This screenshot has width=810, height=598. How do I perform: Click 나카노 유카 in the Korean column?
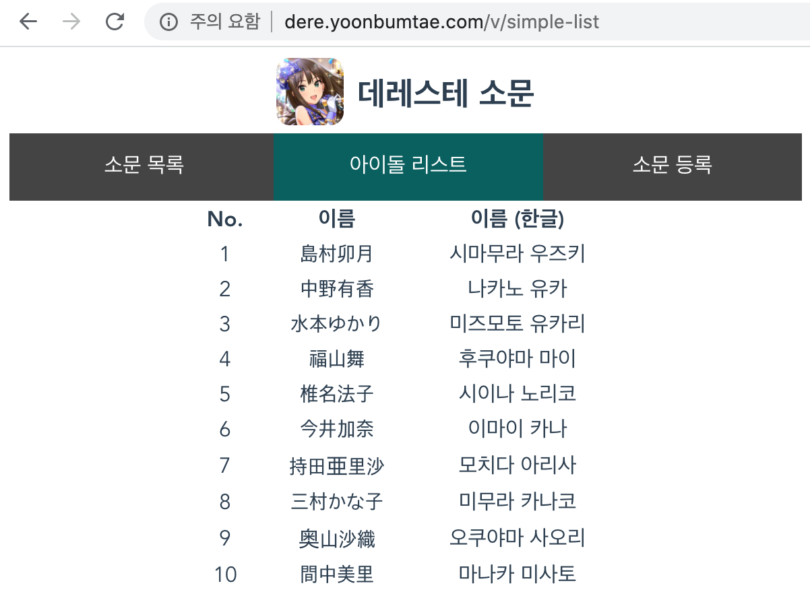pyautogui.click(x=517, y=289)
